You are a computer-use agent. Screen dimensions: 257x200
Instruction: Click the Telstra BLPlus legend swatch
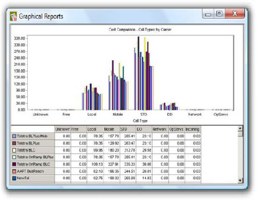14,143
